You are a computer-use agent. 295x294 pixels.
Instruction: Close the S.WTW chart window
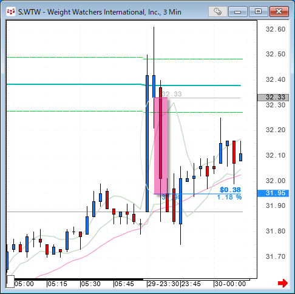tap(279, 12)
